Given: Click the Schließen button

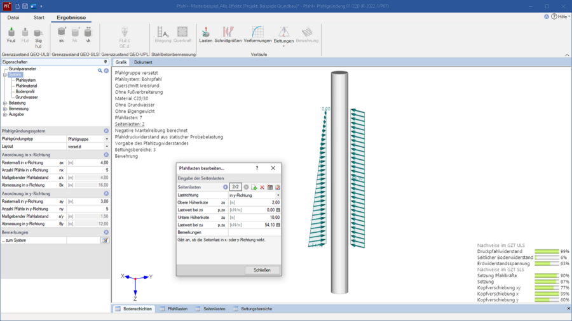Looking at the screenshot, I should (x=262, y=270).
